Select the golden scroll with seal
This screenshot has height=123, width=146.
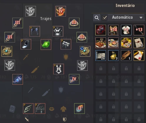point(139,55)
